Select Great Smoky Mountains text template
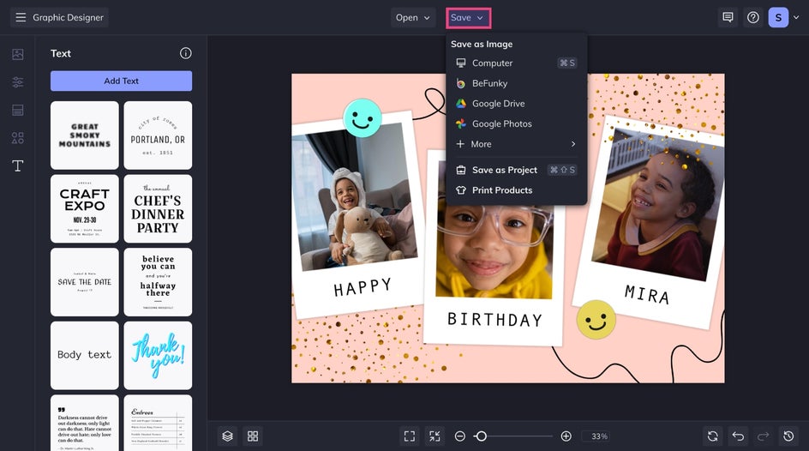Image resolution: width=809 pixels, height=451 pixels. 85,135
